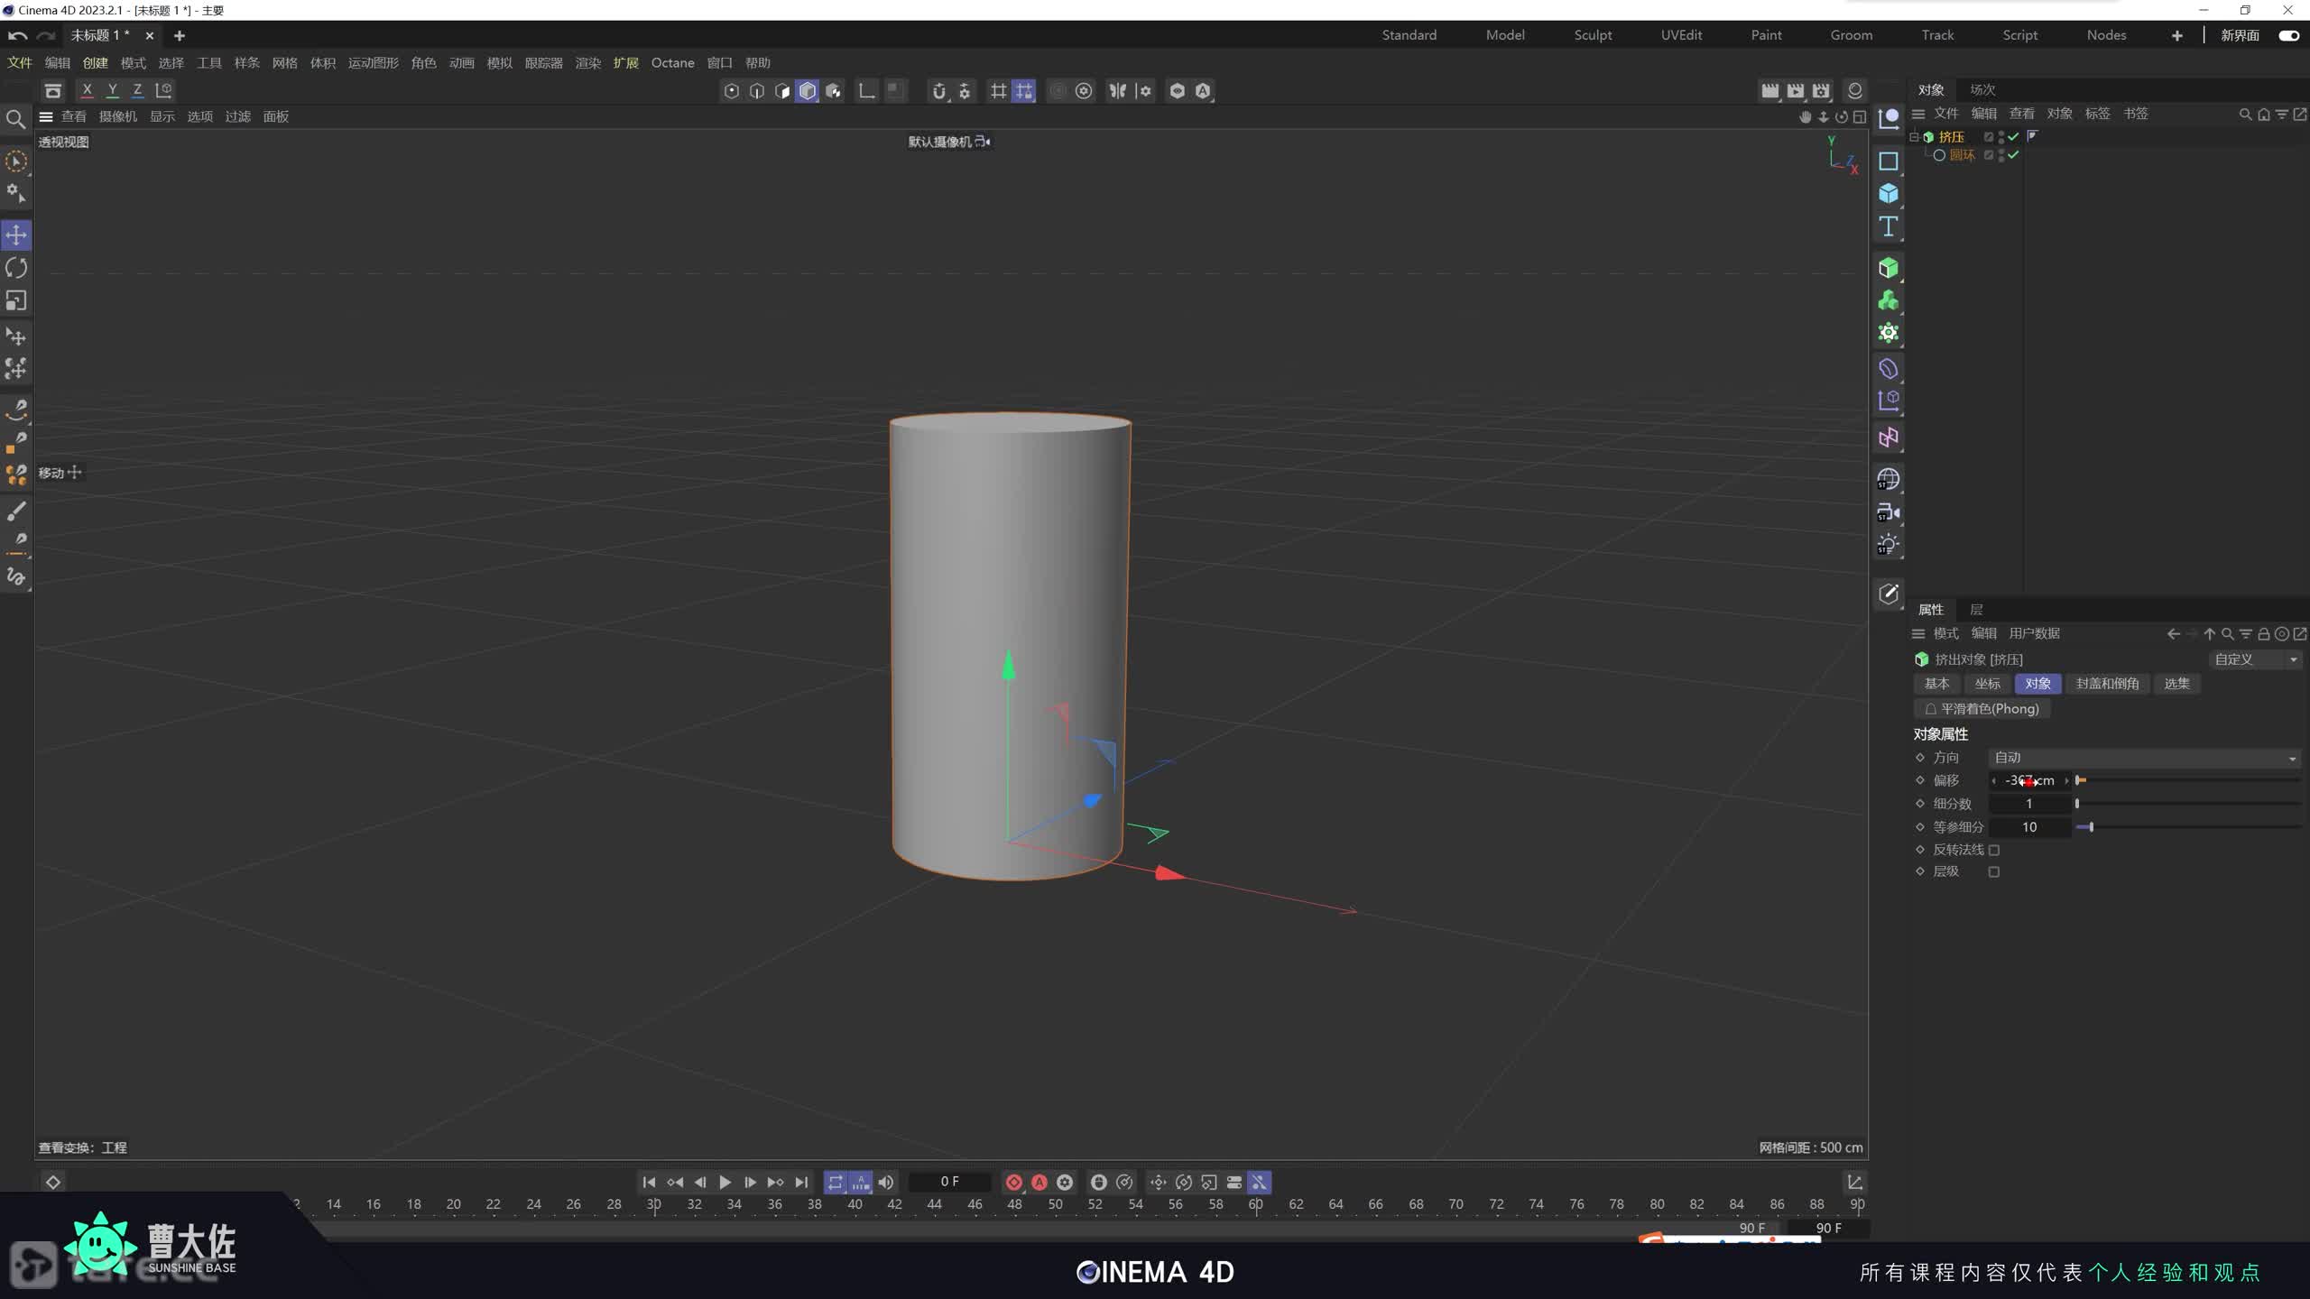
Task: Click the 平滑着色(Phong) button
Action: (x=1982, y=709)
